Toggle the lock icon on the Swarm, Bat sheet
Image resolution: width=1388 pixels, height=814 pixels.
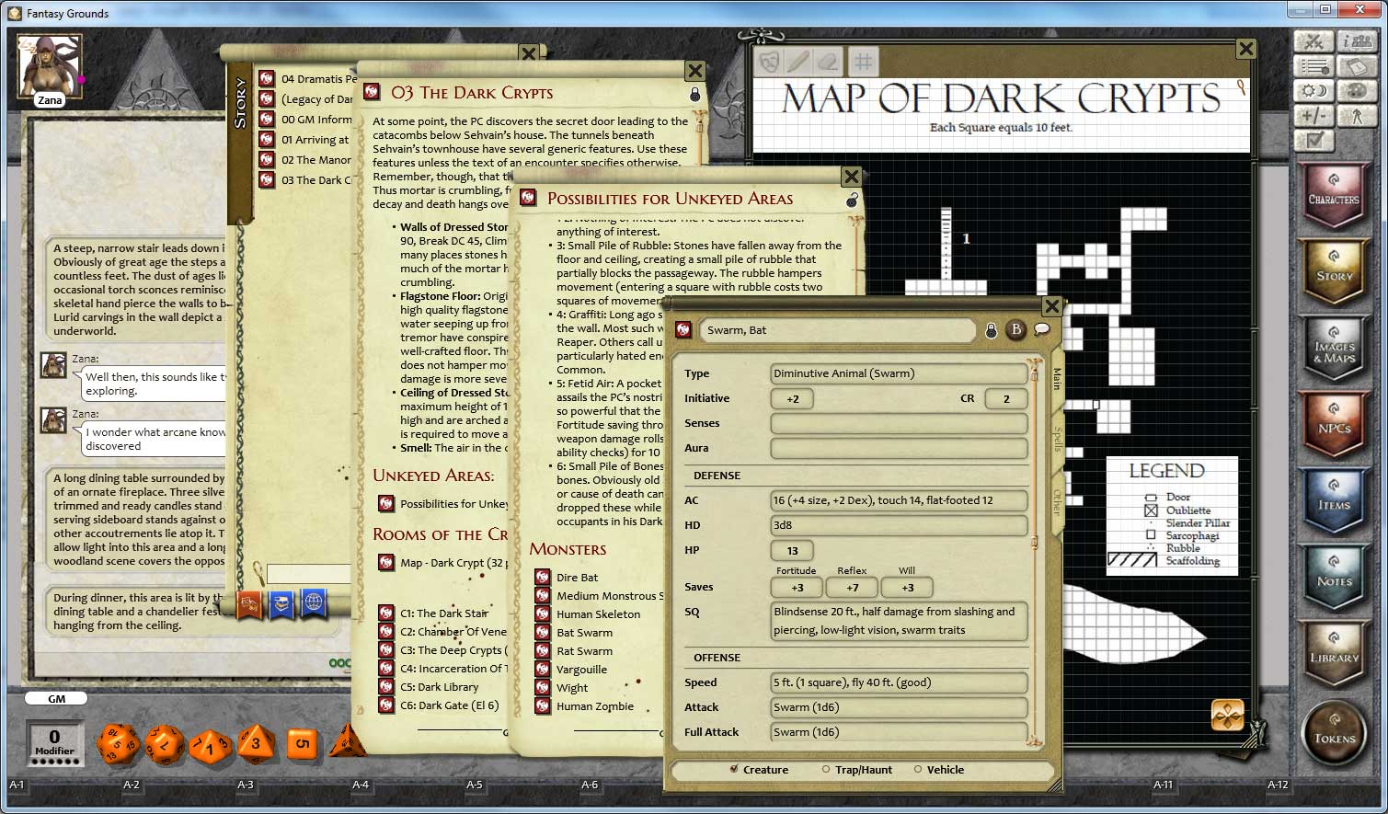coord(991,331)
